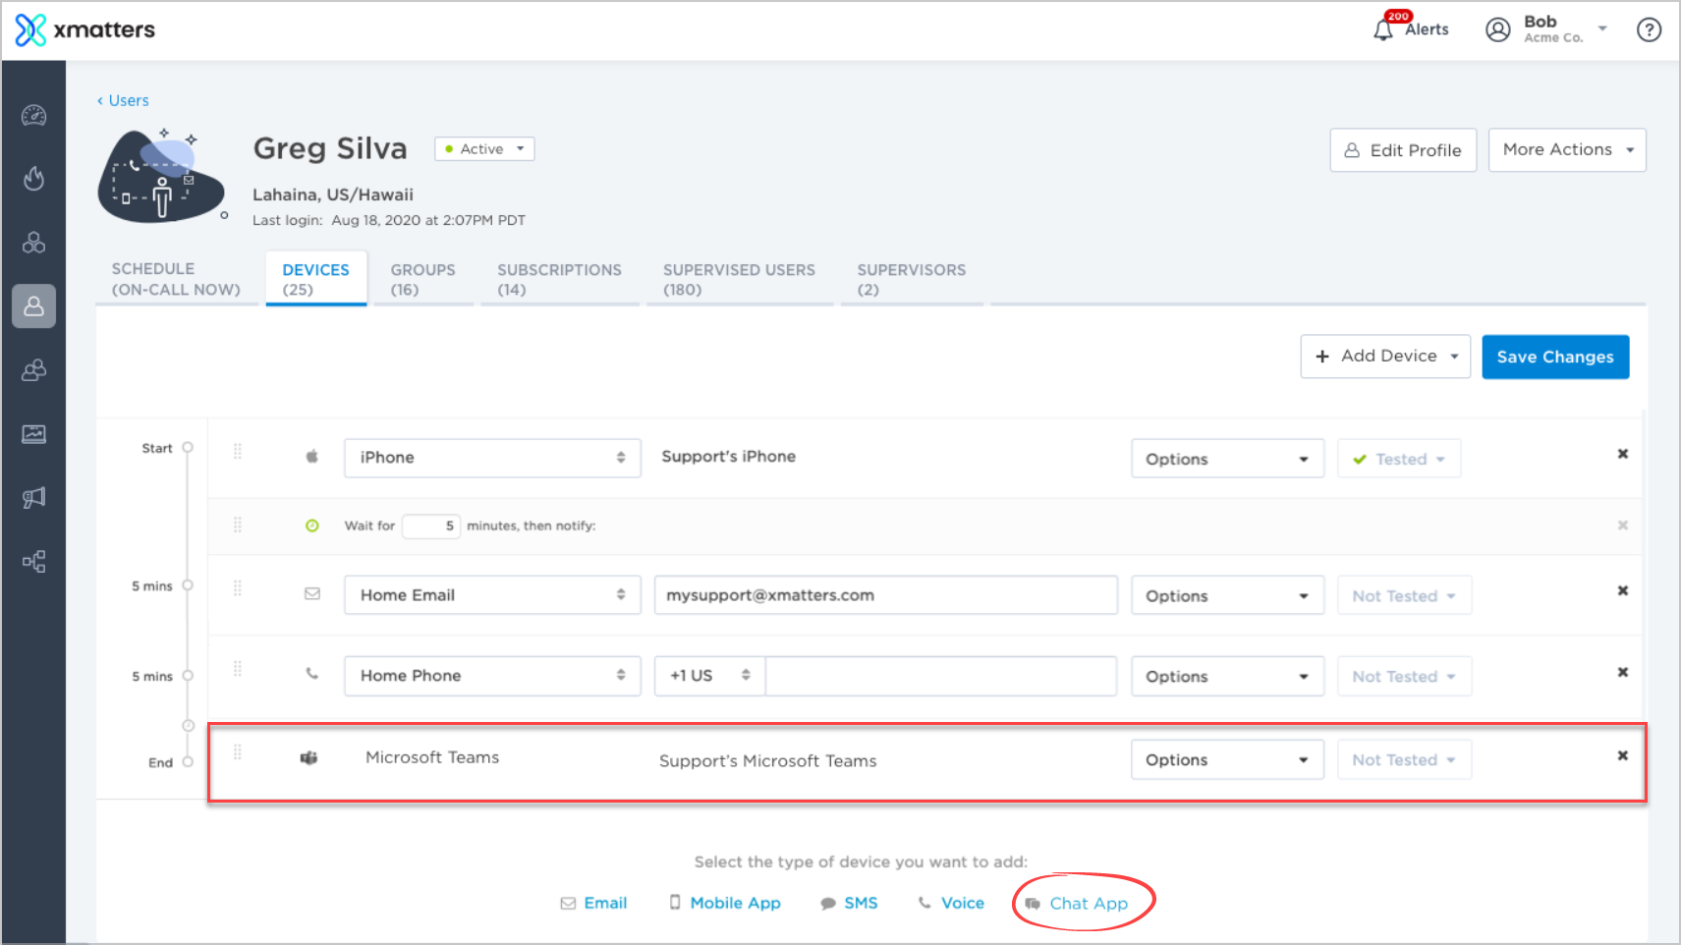
Task: Switch to the Subscriptions tab
Action: (x=559, y=279)
